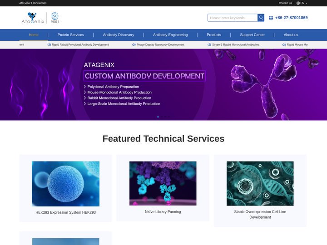
Task: Click HEK293 Expression System HEK293 title
Action: [x=66, y=212]
